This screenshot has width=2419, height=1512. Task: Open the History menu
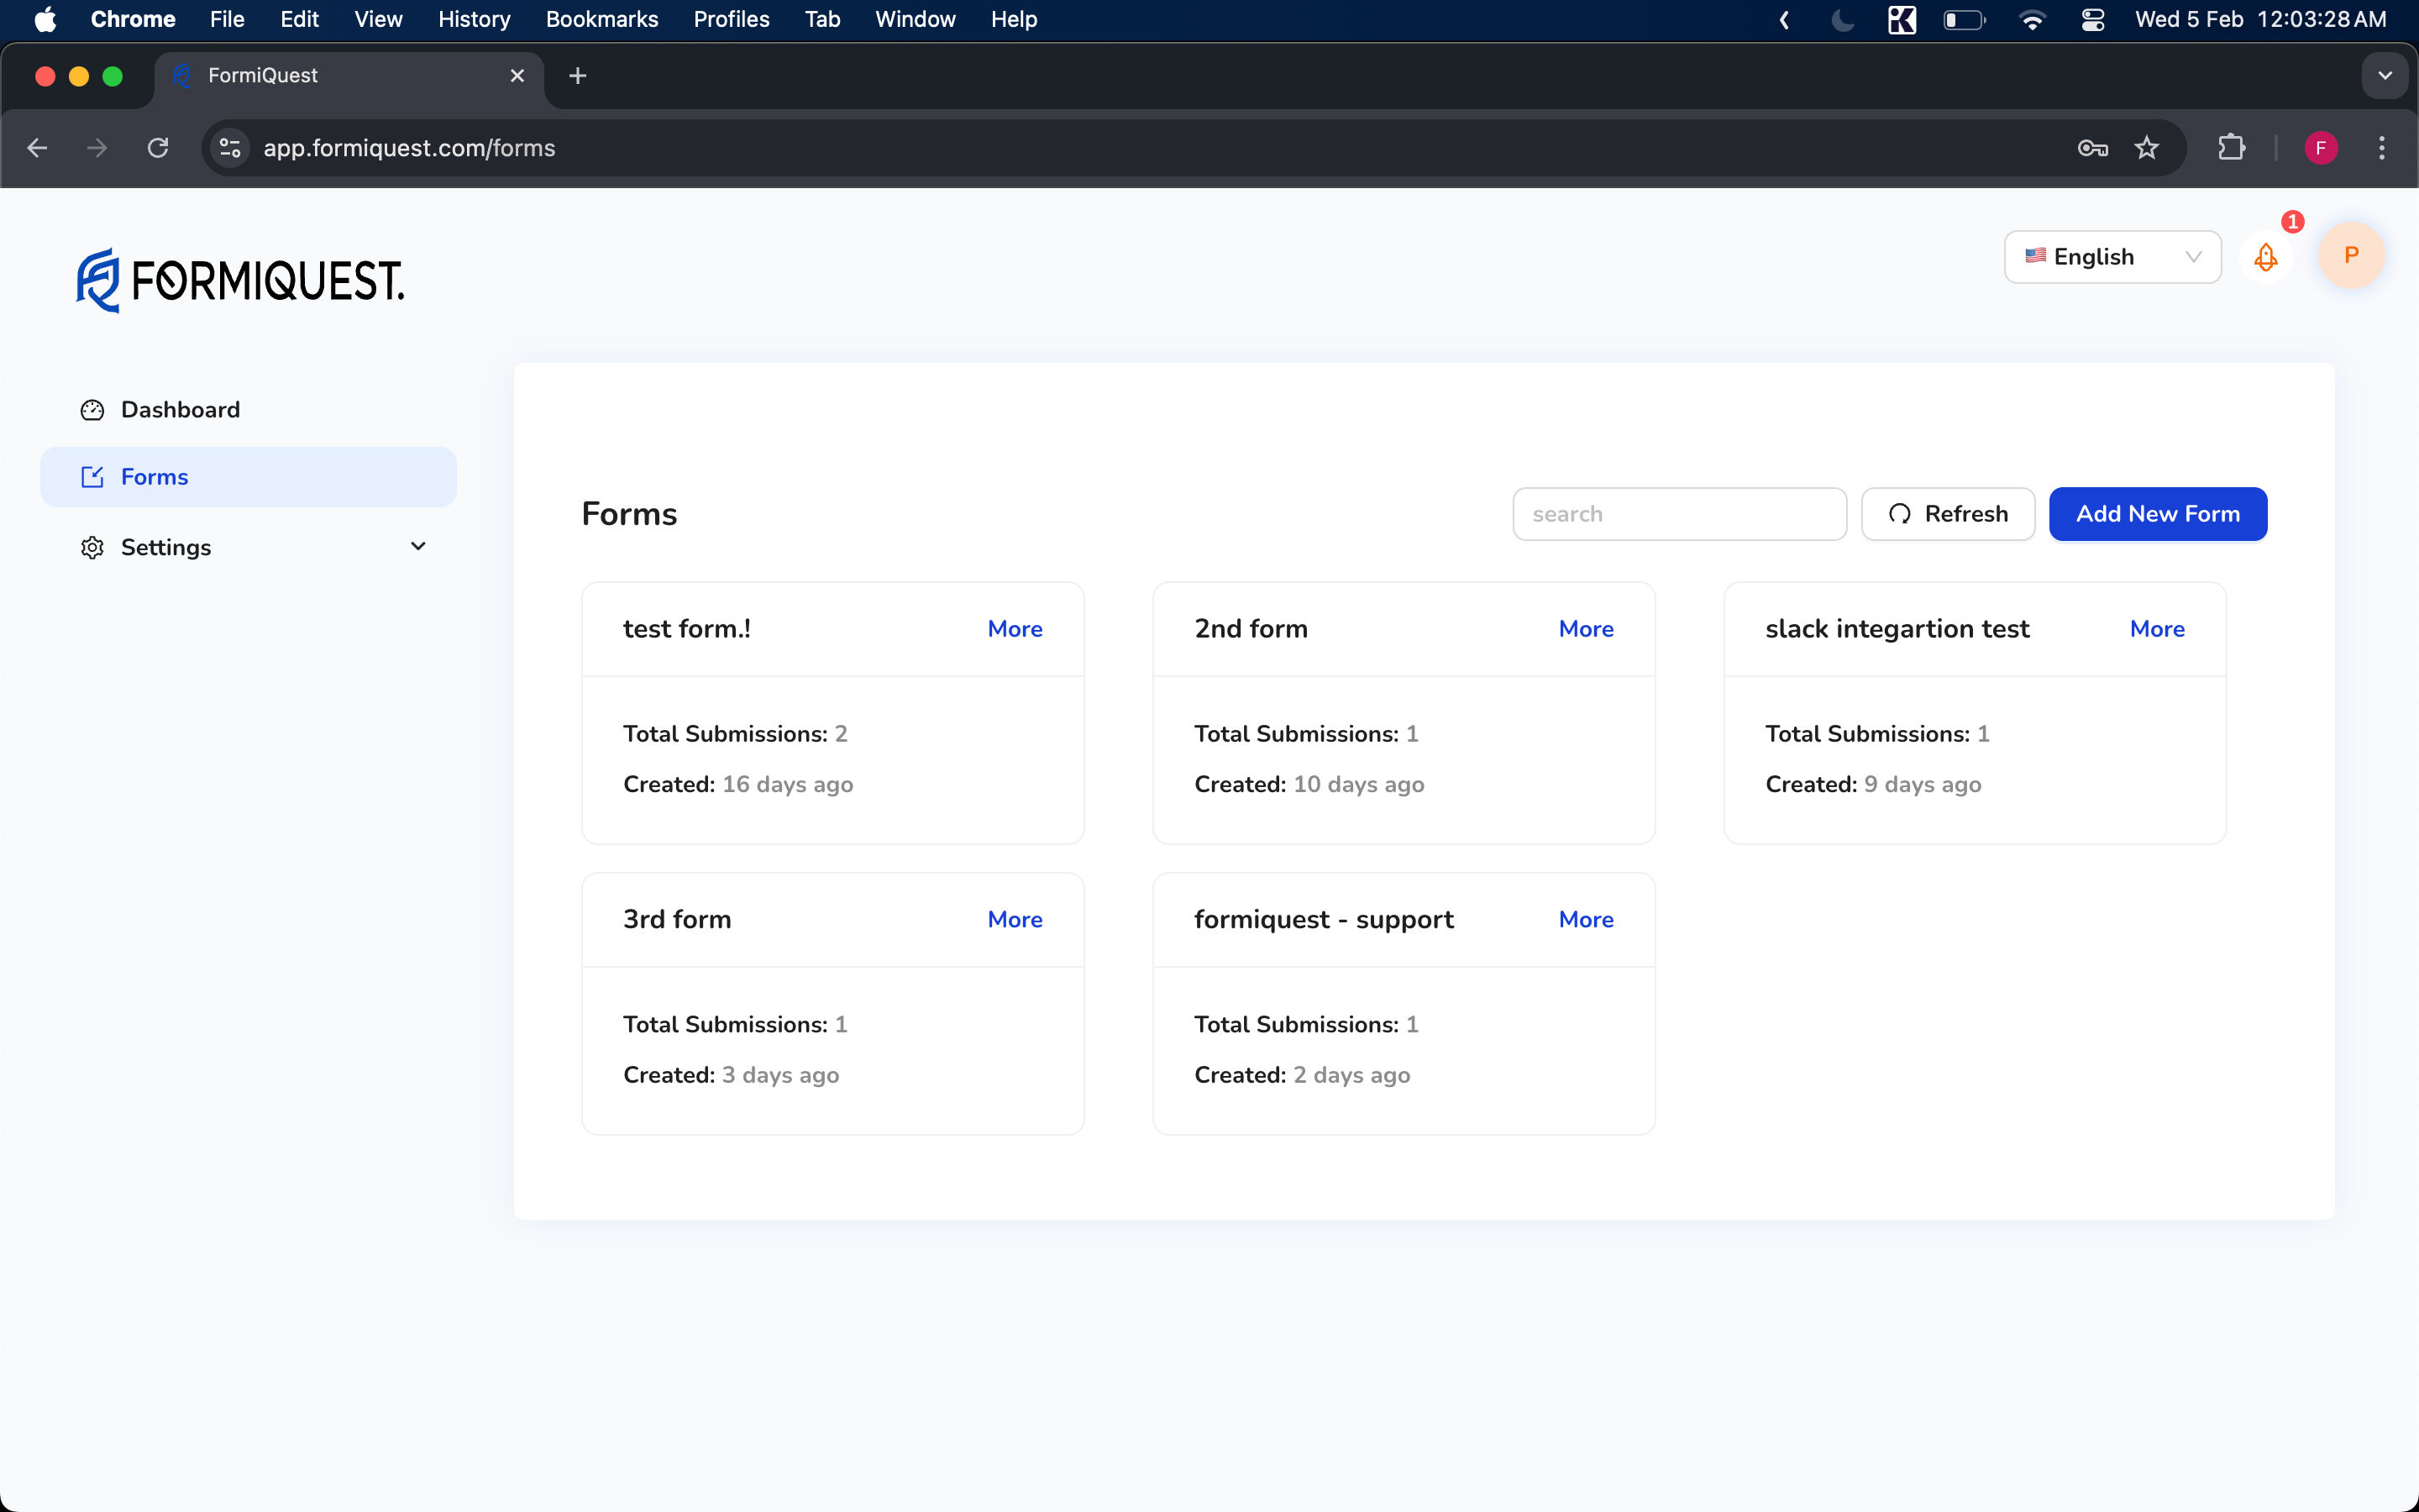coord(474,19)
